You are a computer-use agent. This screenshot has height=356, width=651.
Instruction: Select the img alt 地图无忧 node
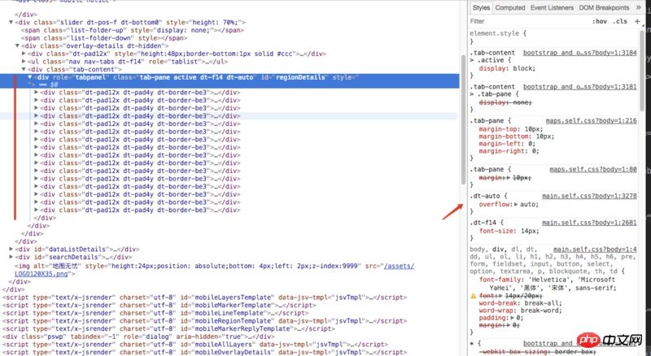tap(214, 270)
